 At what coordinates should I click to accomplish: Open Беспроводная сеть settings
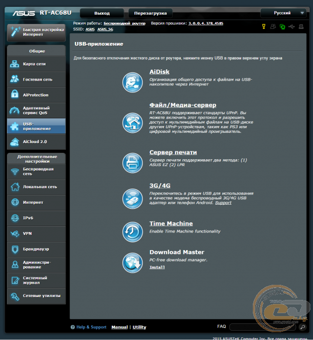click(37, 171)
